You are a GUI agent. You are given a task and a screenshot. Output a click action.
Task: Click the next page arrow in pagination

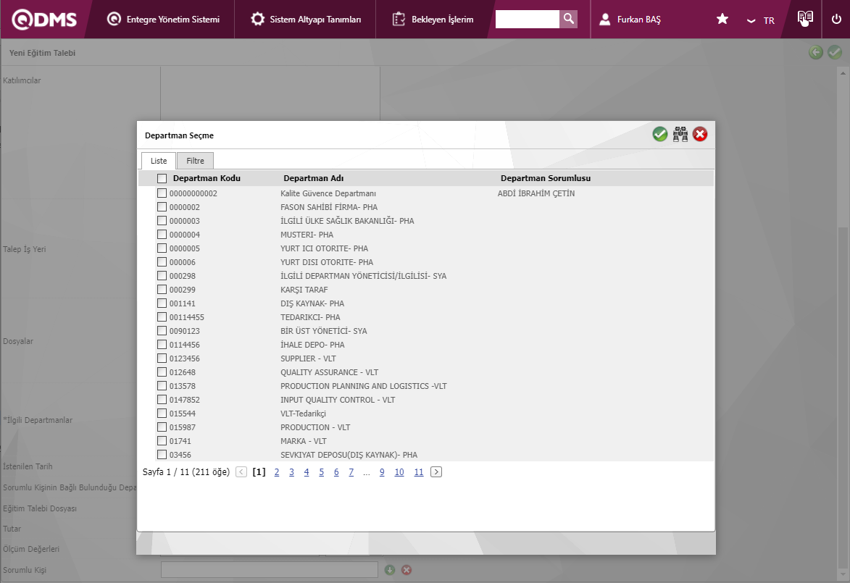(436, 472)
